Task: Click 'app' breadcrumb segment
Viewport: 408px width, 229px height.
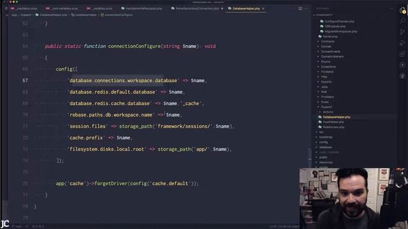Action: [14, 15]
